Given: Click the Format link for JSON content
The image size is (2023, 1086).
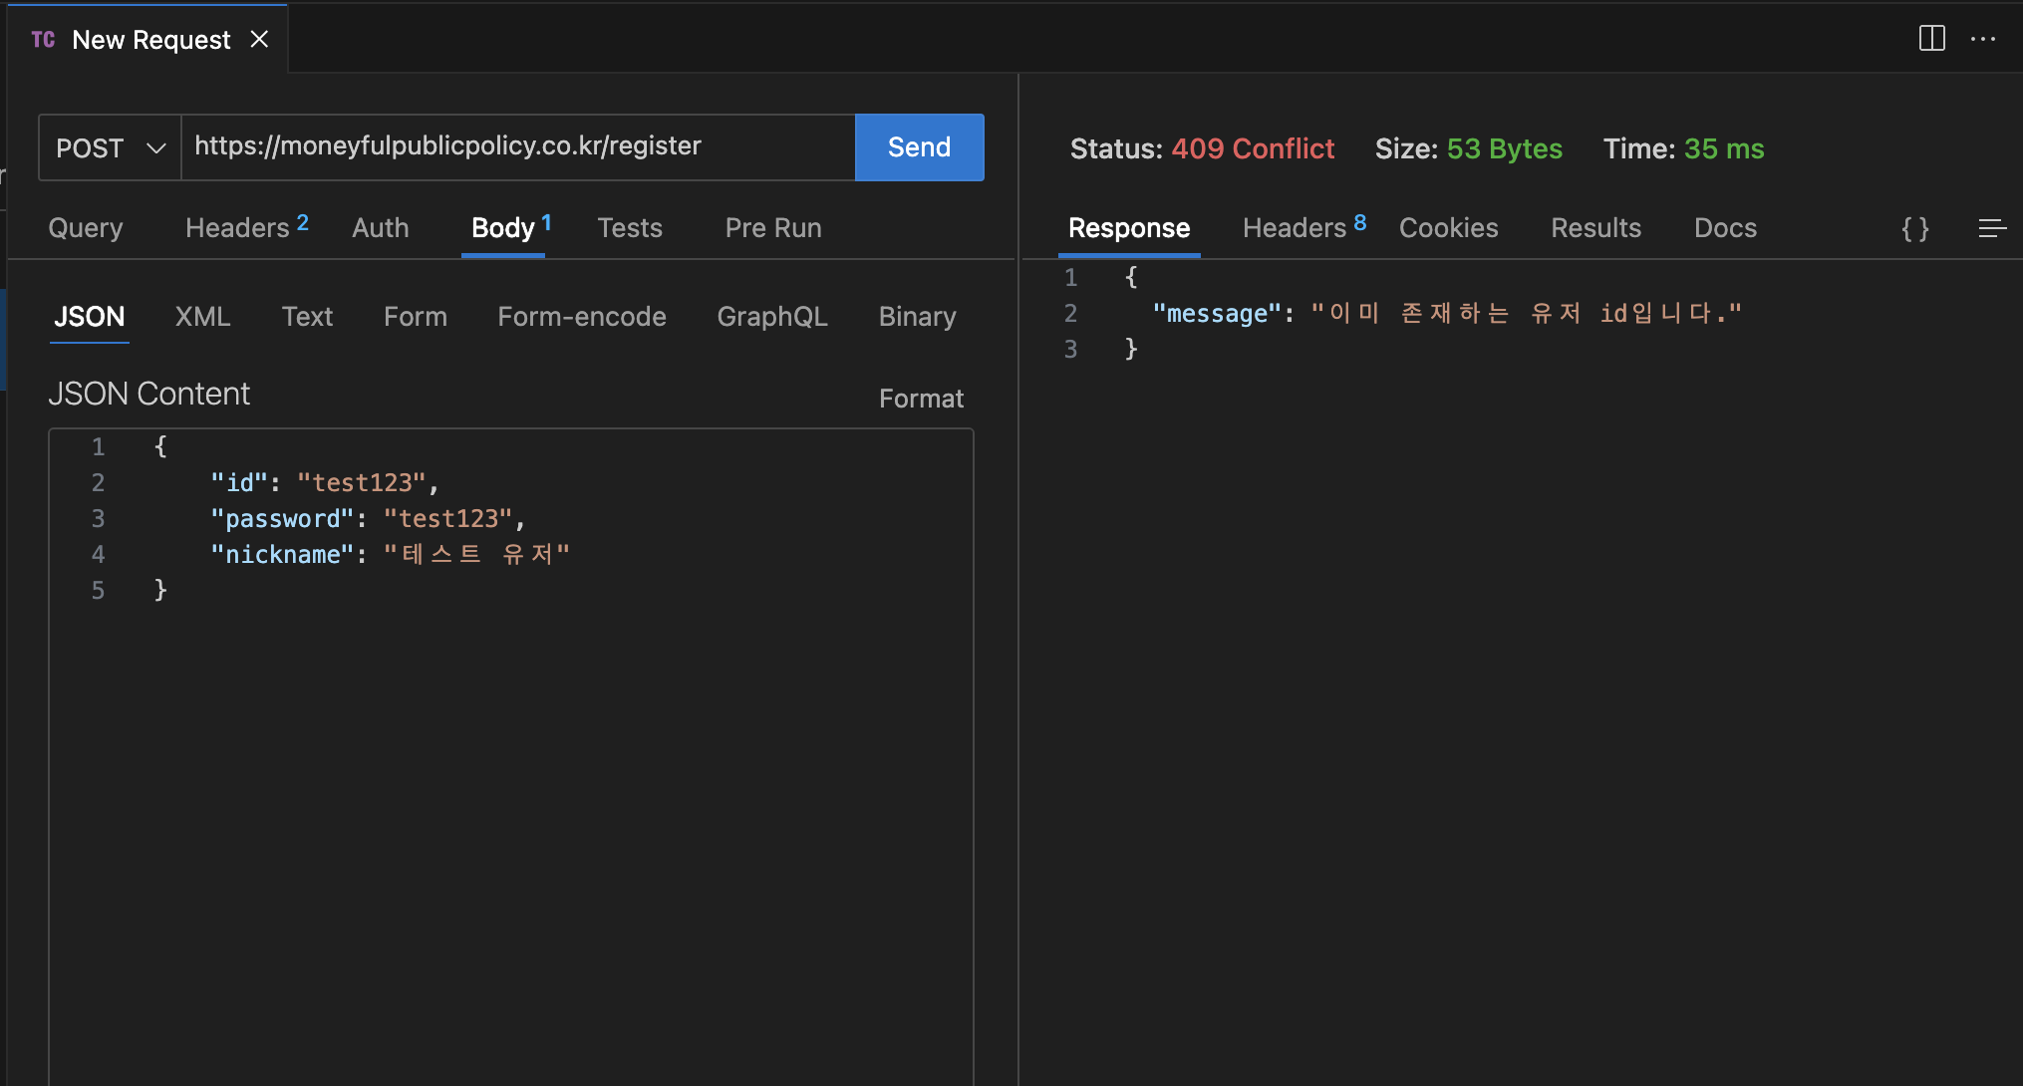Looking at the screenshot, I should click(x=921, y=399).
